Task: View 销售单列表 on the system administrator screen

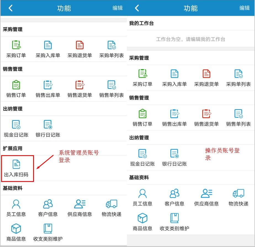Action: point(111,88)
